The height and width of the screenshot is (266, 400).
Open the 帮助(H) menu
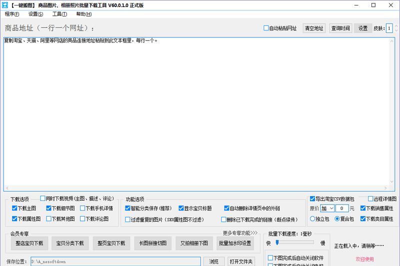pyautogui.click(x=83, y=14)
